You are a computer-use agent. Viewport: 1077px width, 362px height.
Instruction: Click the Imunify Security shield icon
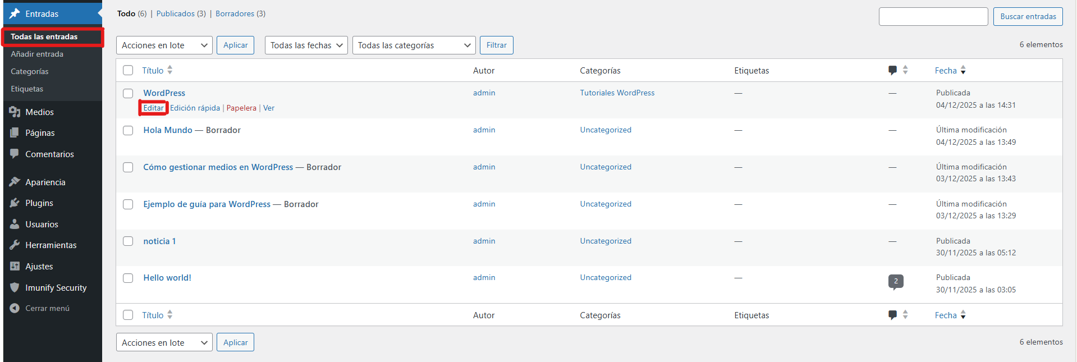pos(15,287)
